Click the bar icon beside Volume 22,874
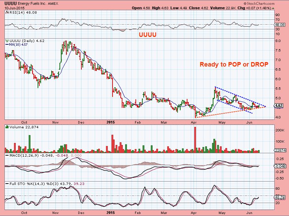 tap(7, 127)
